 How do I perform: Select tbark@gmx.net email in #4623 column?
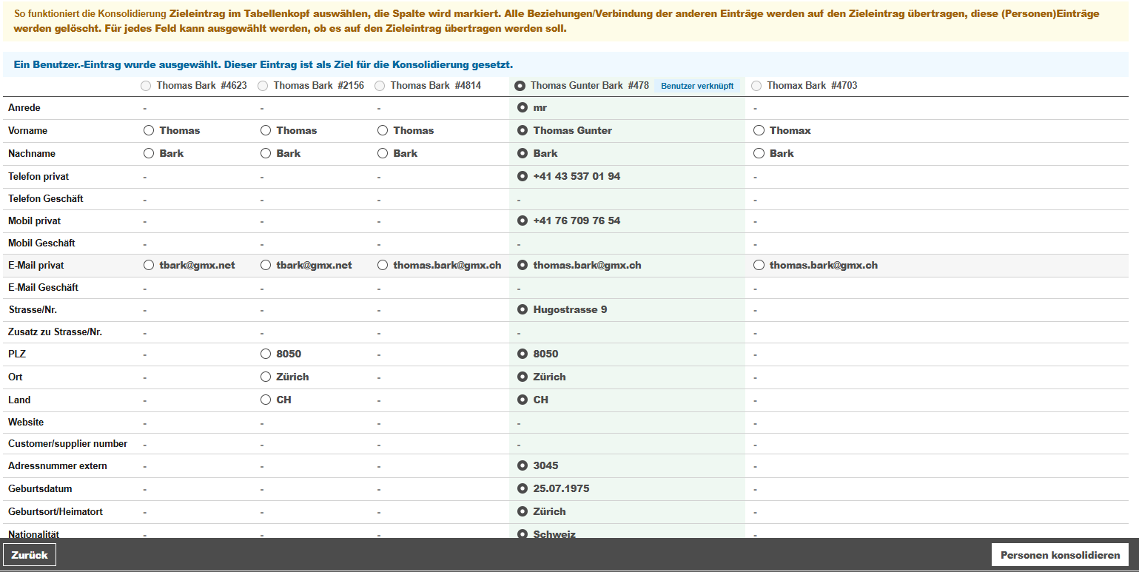pos(149,265)
